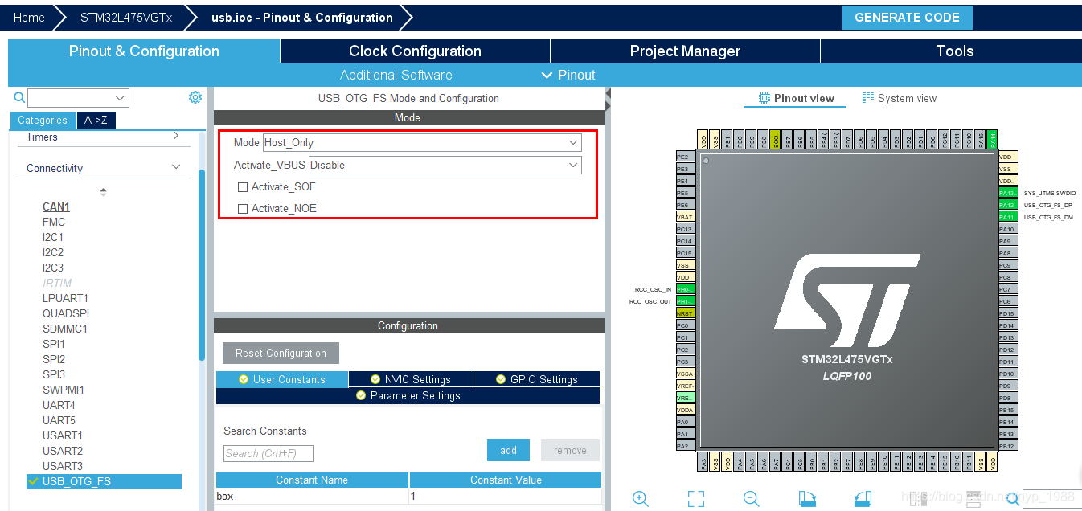Switch to System view
Screen dimensions: 1082x511
[899, 98]
